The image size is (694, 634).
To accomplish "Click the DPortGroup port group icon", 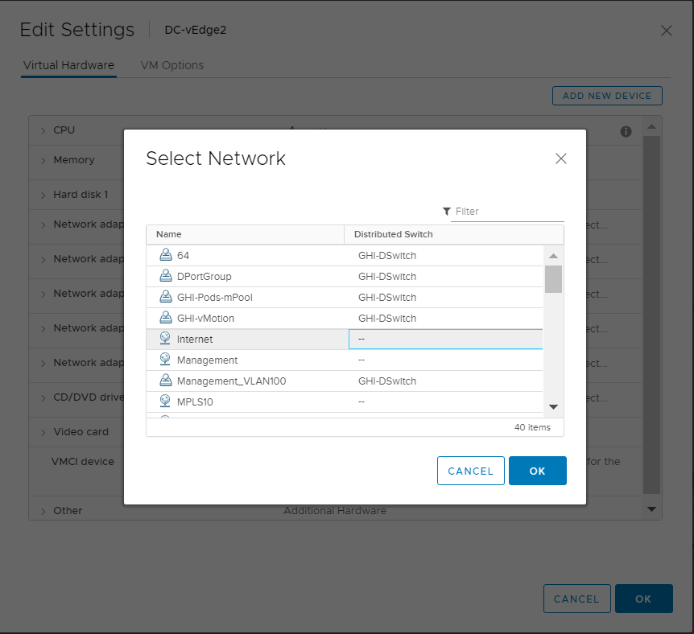I will tap(166, 276).
